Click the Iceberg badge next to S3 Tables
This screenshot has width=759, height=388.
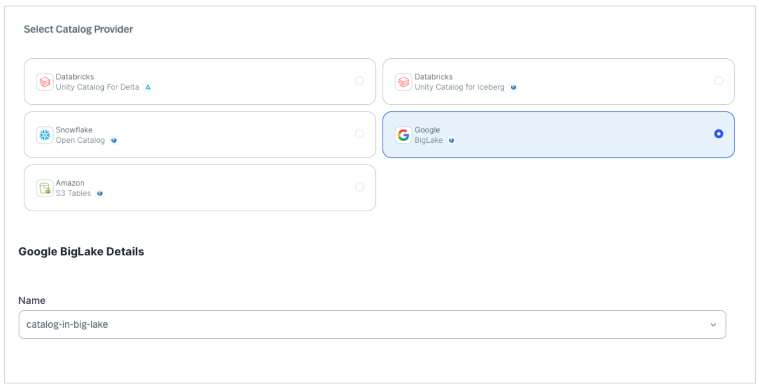pyautogui.click(x=100, y=194)
